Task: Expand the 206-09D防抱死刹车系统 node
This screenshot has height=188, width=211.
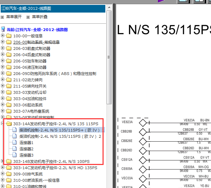Action: [2, 73]
